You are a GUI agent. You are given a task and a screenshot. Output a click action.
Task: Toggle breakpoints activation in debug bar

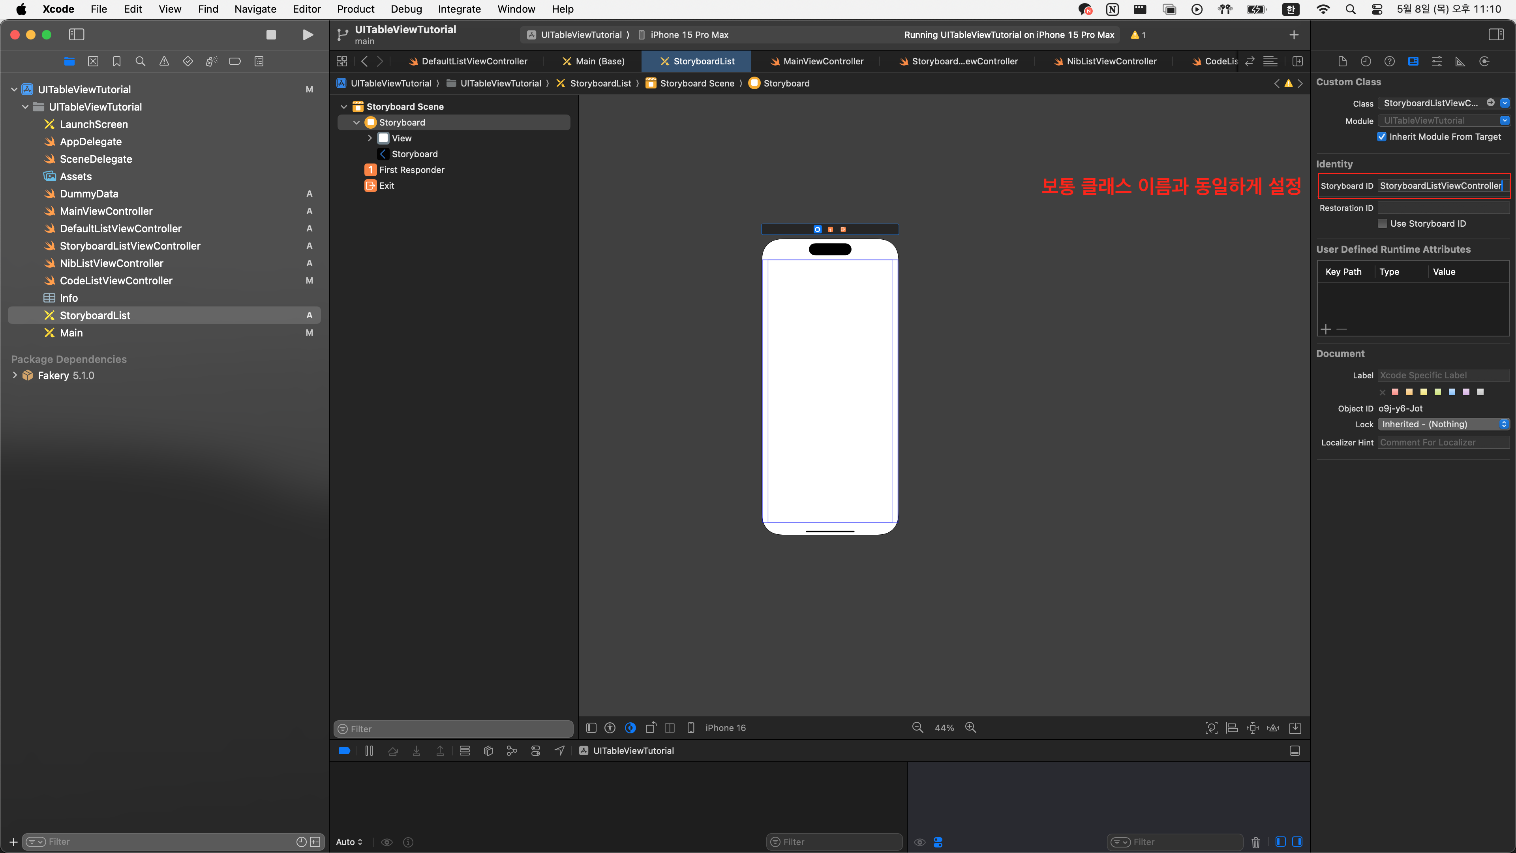click(x=344, y=751)
